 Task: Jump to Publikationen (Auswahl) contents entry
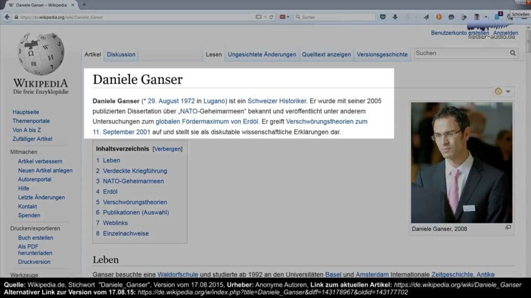pos(132,212)
